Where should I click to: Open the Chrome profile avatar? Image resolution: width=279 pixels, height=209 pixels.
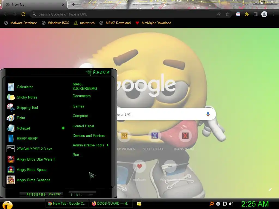click(x=264, y=14)
